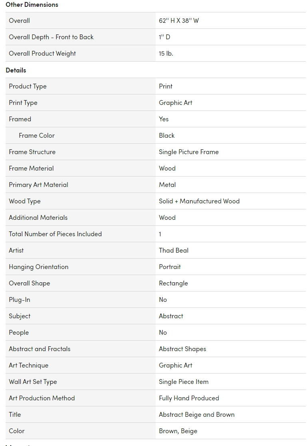The height and width of the screenshot is (446, 307).
Task: Click the "Rectangle" overall shape value
Action: click(173, 283)
